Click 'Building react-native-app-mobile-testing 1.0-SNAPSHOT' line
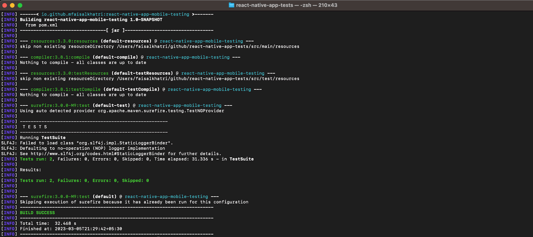 tap(91, 20)
